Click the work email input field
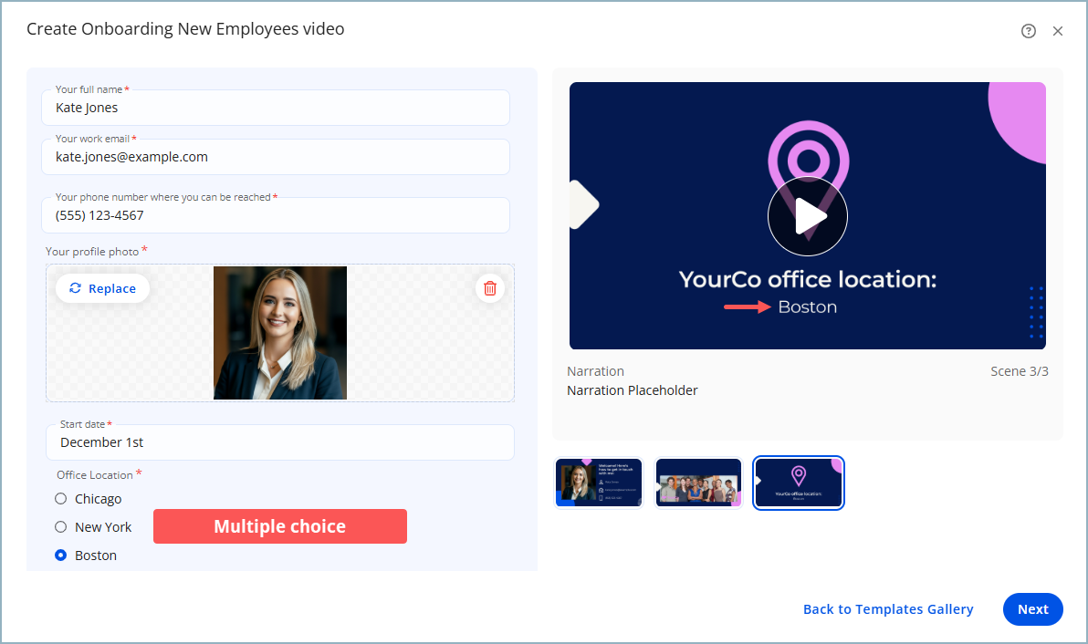 275,157
